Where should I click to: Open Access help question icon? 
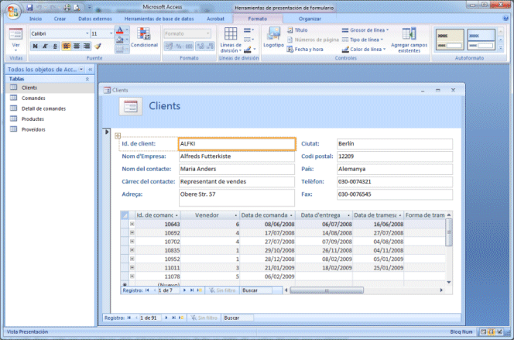point(505,19)
